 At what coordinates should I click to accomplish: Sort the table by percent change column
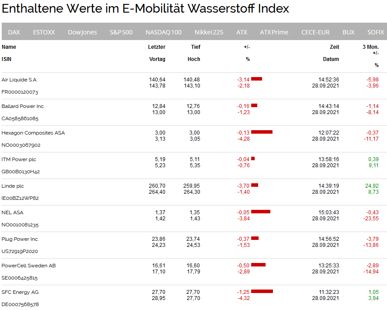coord(247,59)
